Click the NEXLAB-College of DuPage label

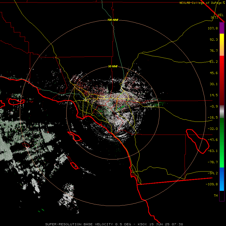click(x=202, y=3)
